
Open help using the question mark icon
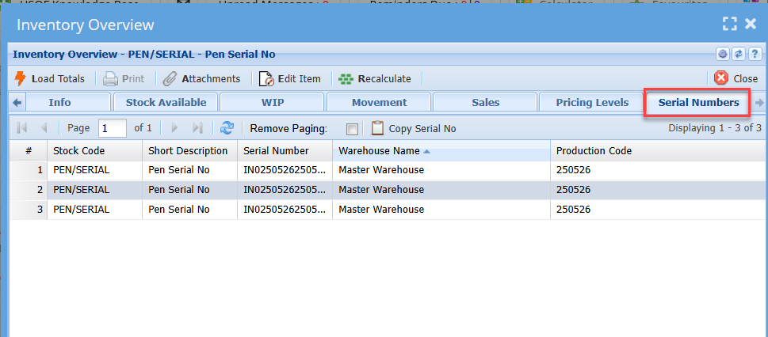click(x=755, y=54)
